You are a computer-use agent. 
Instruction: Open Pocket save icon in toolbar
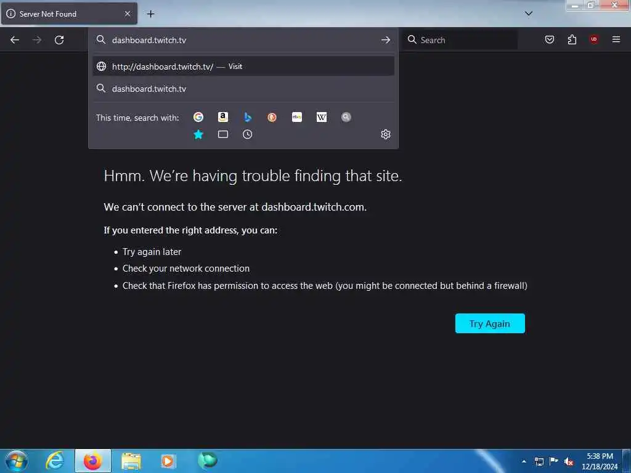point(549,39)
